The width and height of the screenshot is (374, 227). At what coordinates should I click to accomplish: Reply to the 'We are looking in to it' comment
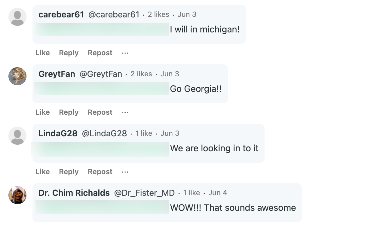tap(69, 172)
